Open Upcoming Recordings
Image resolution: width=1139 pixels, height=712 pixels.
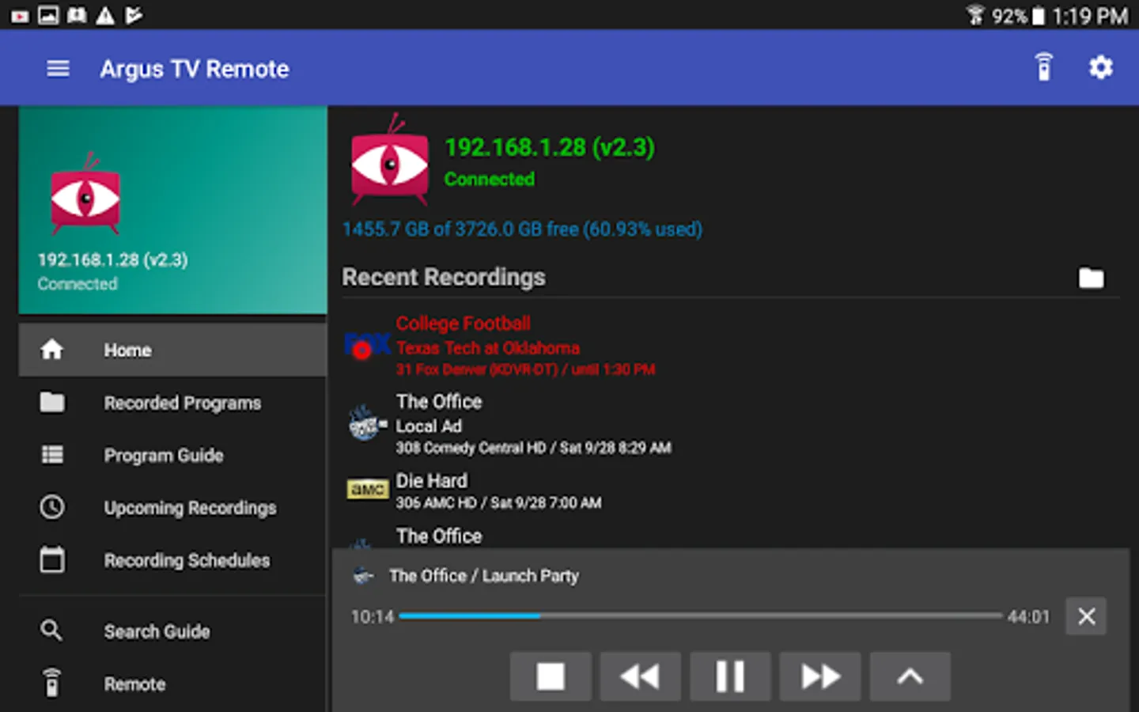(172, 508)
